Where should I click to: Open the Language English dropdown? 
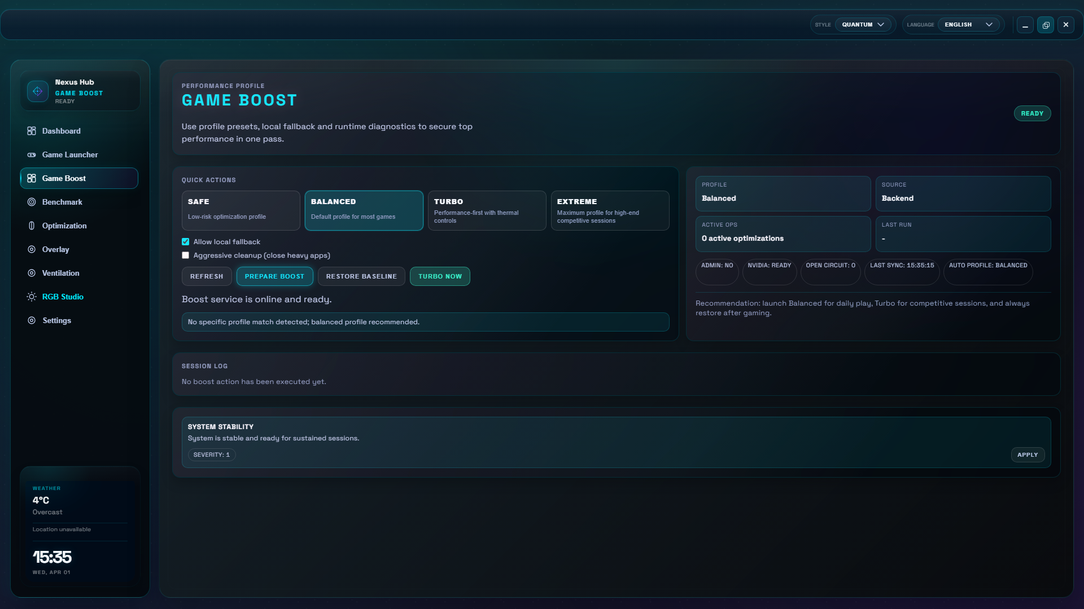tap(968, 25)
